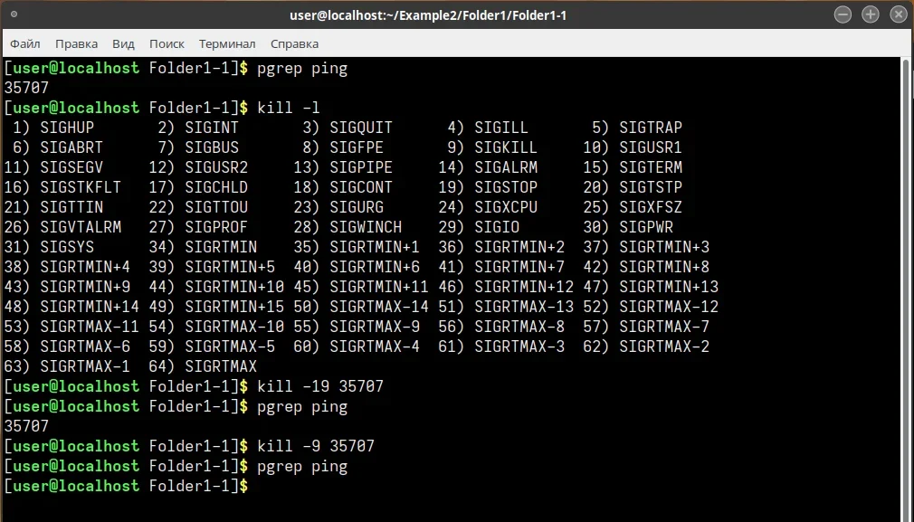Screen dimensions: 914x522
Task: Open the Поиск menu
Action: coord(167,43)
